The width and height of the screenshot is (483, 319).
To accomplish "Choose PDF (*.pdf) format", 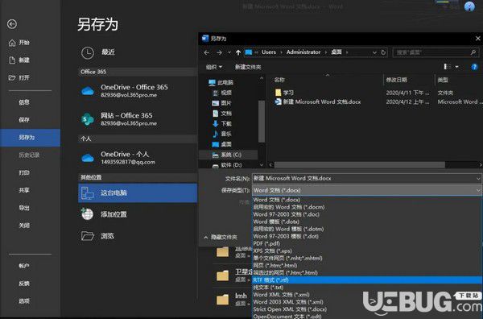I will tap(266, 243).
